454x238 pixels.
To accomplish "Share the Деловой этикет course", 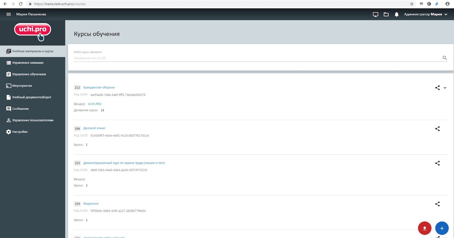I will click(437, 129).
